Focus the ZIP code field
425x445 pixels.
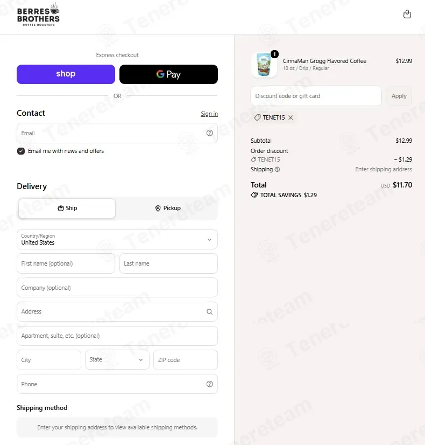(186, 360)
